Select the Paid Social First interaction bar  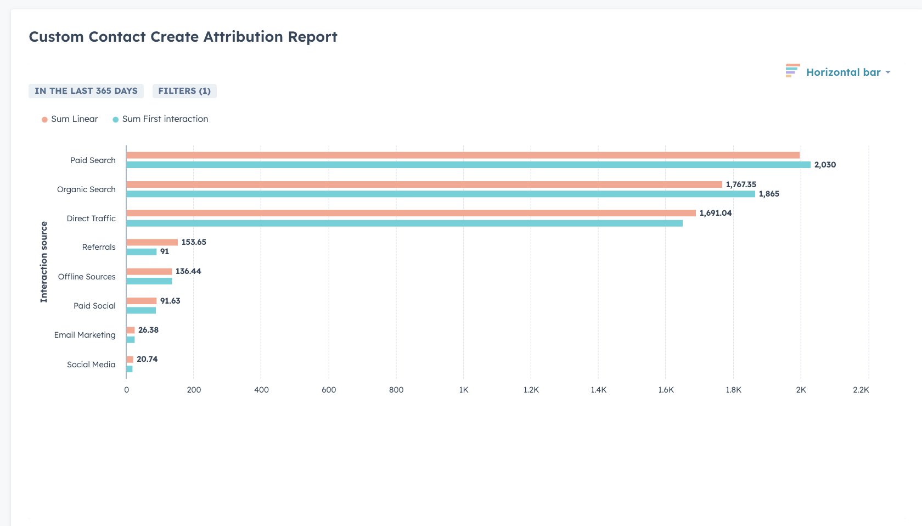141,311
